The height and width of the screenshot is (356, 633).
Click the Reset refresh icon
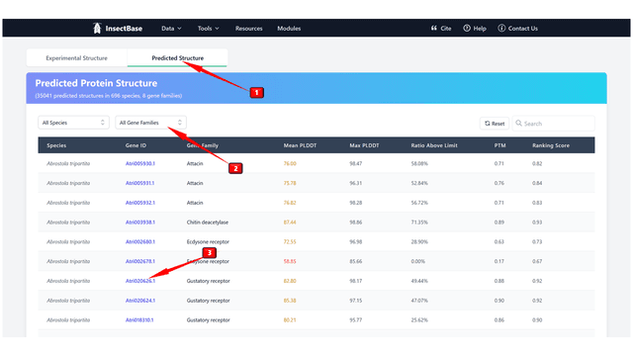click(488, 124)
